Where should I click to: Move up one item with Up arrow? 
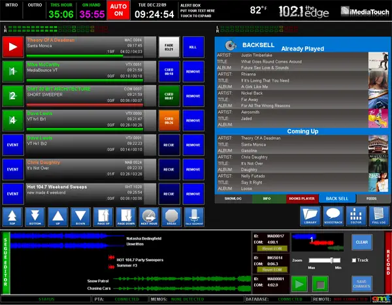click(57, 217)
